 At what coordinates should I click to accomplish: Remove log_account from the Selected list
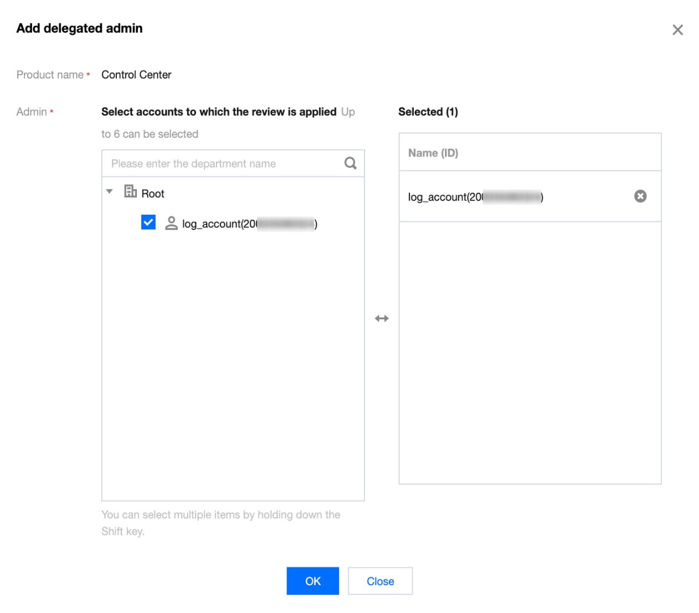[x=640, y=197]
